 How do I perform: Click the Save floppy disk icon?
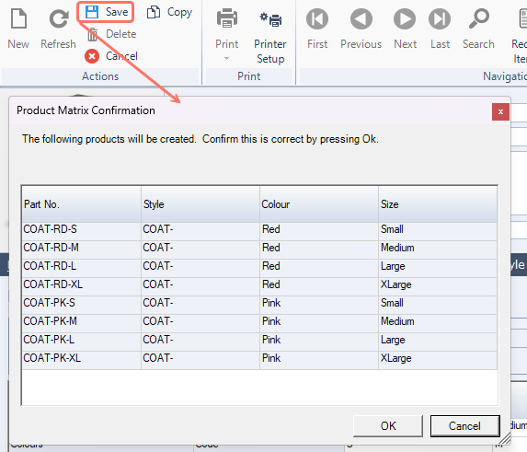pos(92,12)
